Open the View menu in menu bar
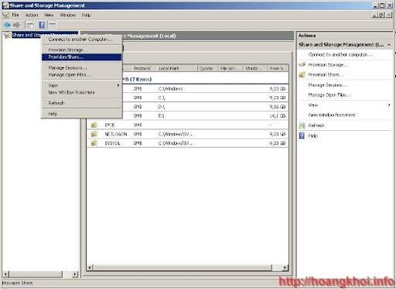396x289 pixels. click(x=49, y=15)
